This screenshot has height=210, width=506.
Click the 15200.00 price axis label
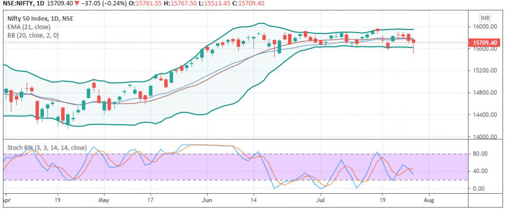point(484,71)
